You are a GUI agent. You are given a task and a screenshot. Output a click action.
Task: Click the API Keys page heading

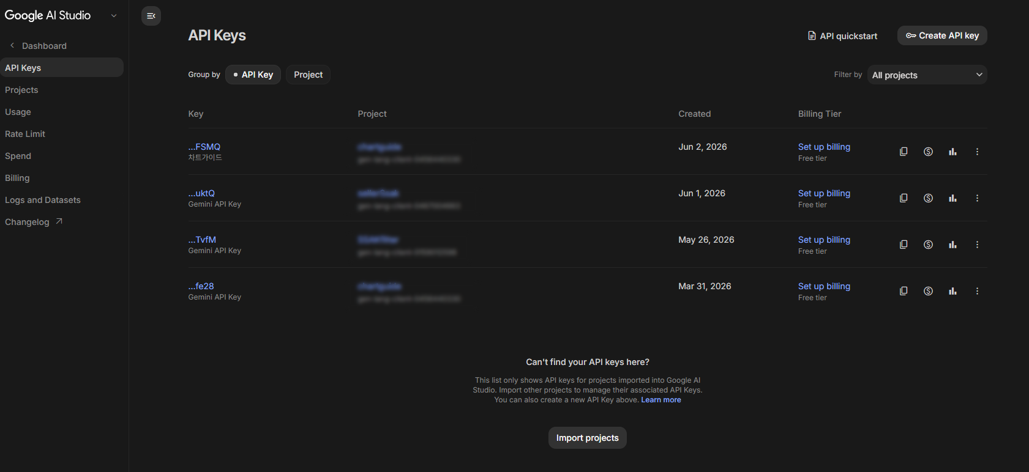click(x=217, y=35)
